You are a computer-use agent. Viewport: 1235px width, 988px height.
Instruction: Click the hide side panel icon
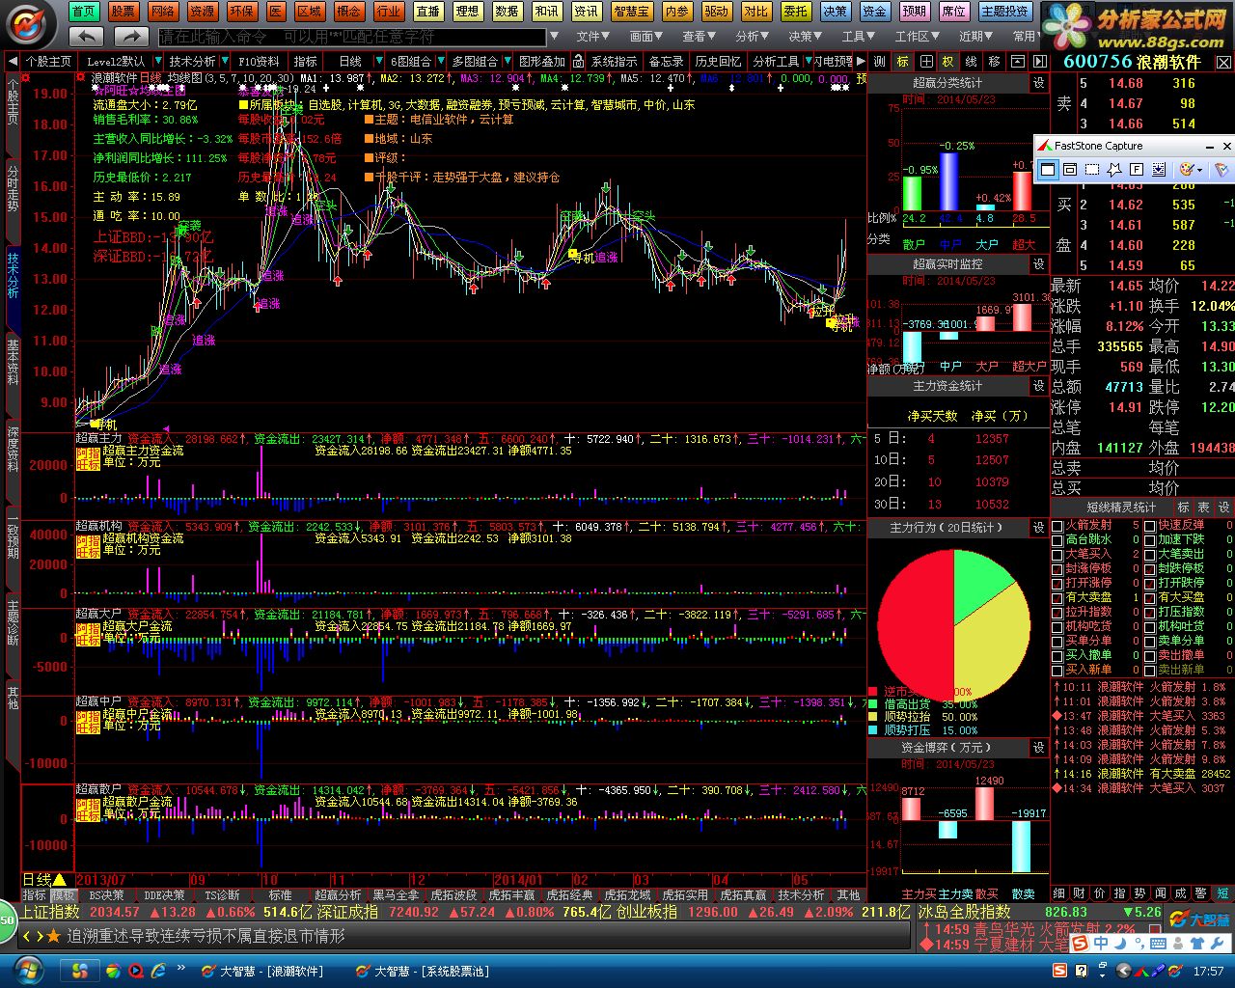point(1040,61)
